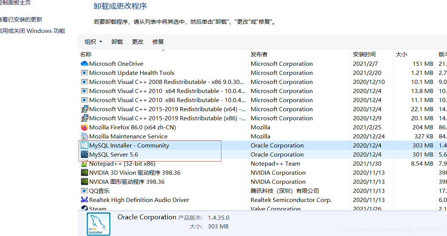Open the 启用或关闭 Windows 功能 link
This screenshot has height=236, width=447.
coord(32,31)
